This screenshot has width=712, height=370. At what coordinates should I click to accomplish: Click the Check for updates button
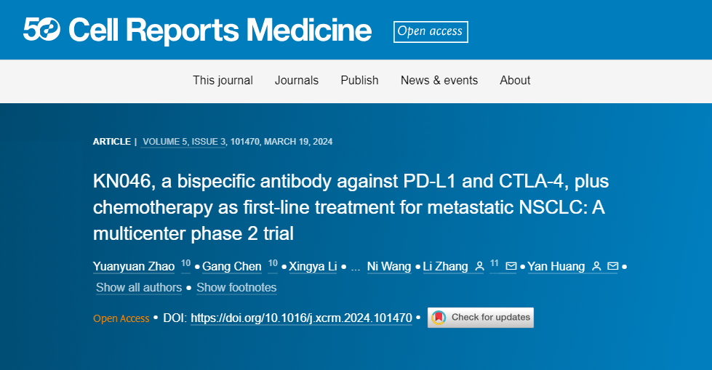click(x=481, y=318)
